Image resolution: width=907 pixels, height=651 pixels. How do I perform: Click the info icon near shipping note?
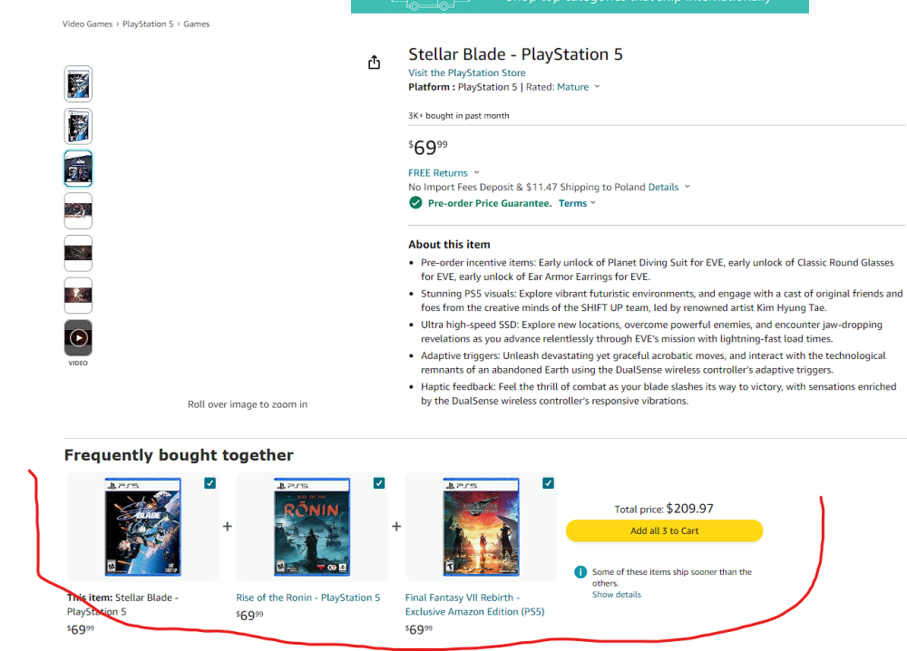point(580,572)
